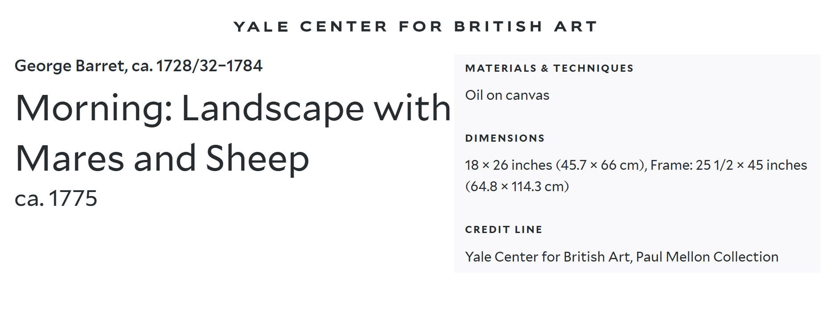Click the Materials & Techniques heading

pos(549,68)
